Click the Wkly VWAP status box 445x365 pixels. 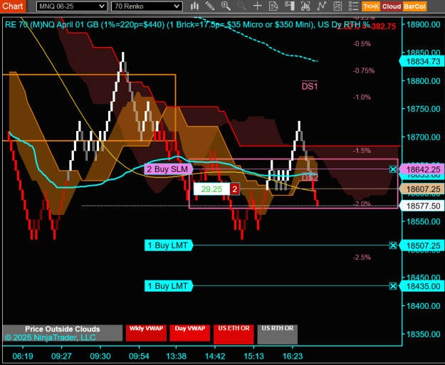146,333
